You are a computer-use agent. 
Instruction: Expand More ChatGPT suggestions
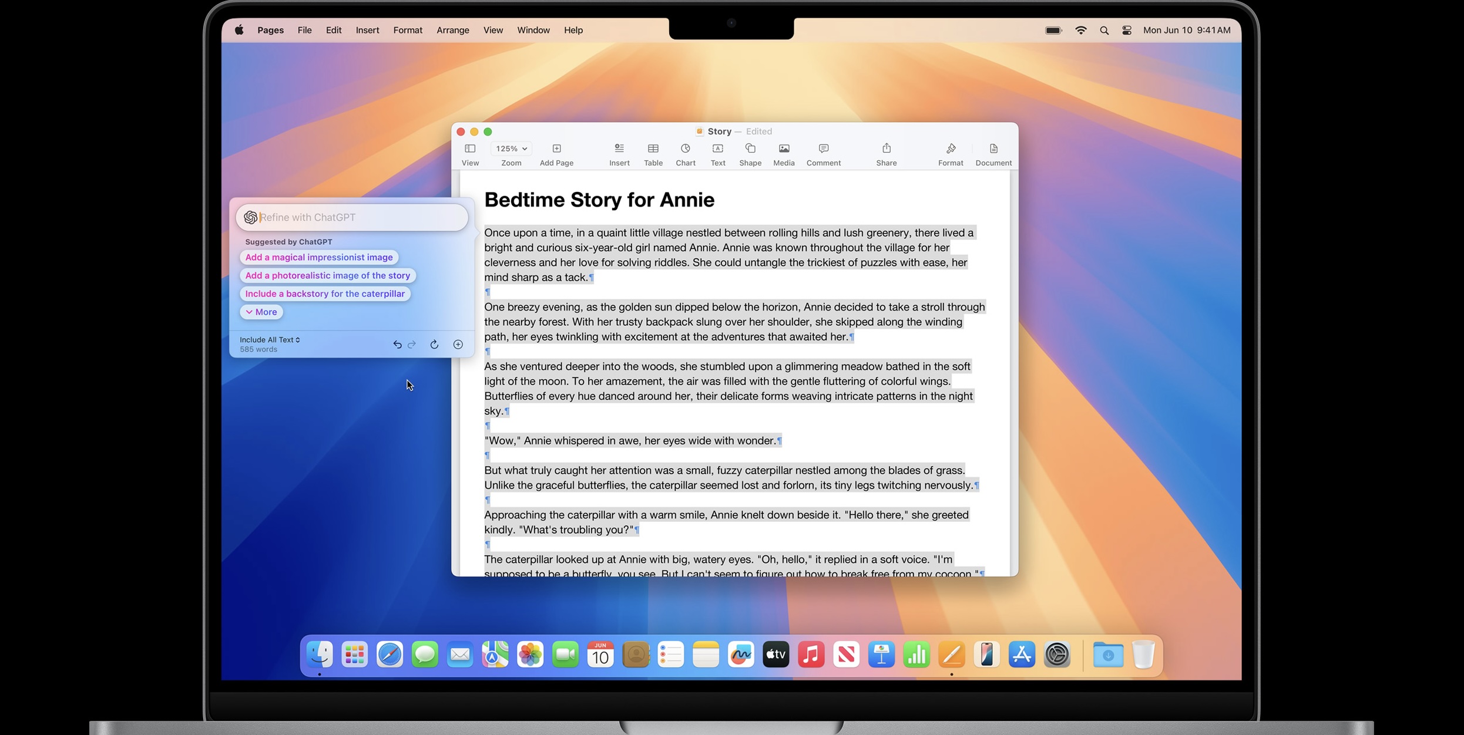261,312
